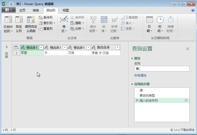
Task: Expand the collapsed queries pane arrow
Action: click(7, 47)
